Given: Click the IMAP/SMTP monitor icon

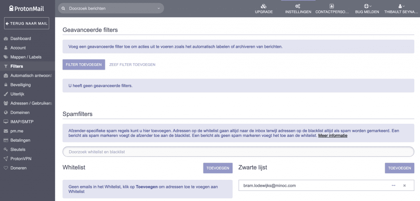Looking at the screenshot, I should point(6,122).
